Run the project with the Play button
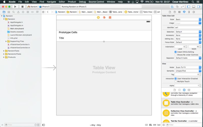Screen dimensions: 203x127 pos(15,7)
